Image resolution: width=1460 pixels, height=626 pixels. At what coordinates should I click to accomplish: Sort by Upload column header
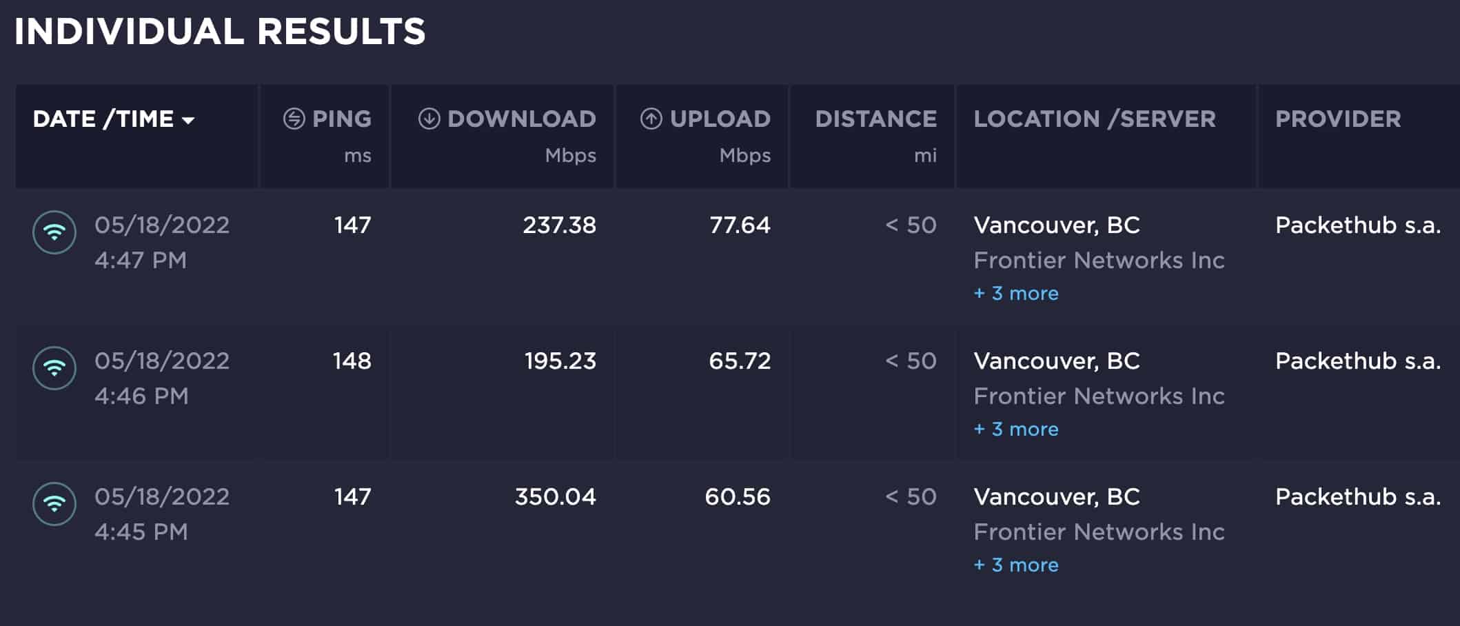(x=720, y=119)
